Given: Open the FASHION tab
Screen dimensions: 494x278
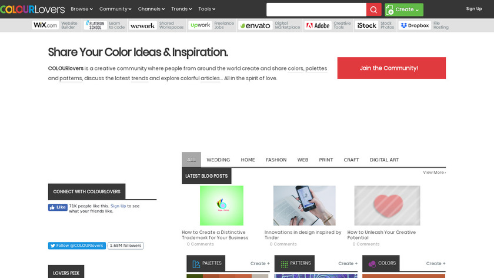Looking at the screenshot, I should click(x=276, y=160).
